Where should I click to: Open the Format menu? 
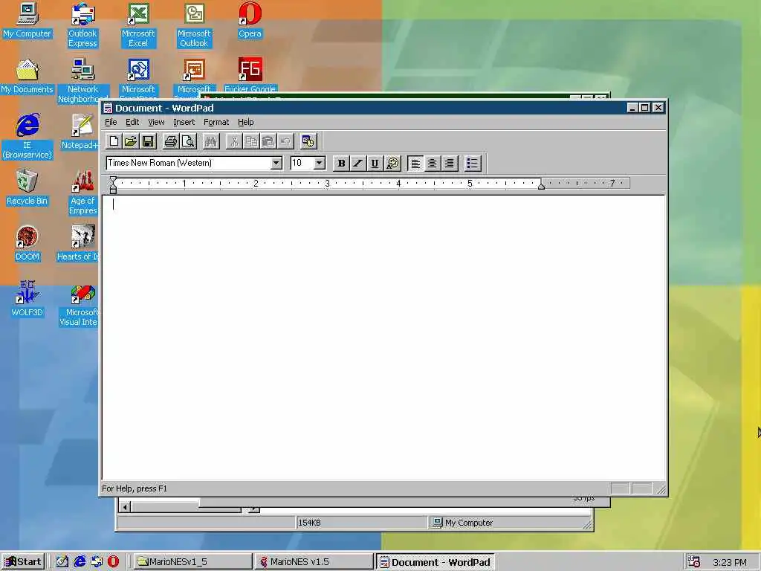tap(216, 123)
